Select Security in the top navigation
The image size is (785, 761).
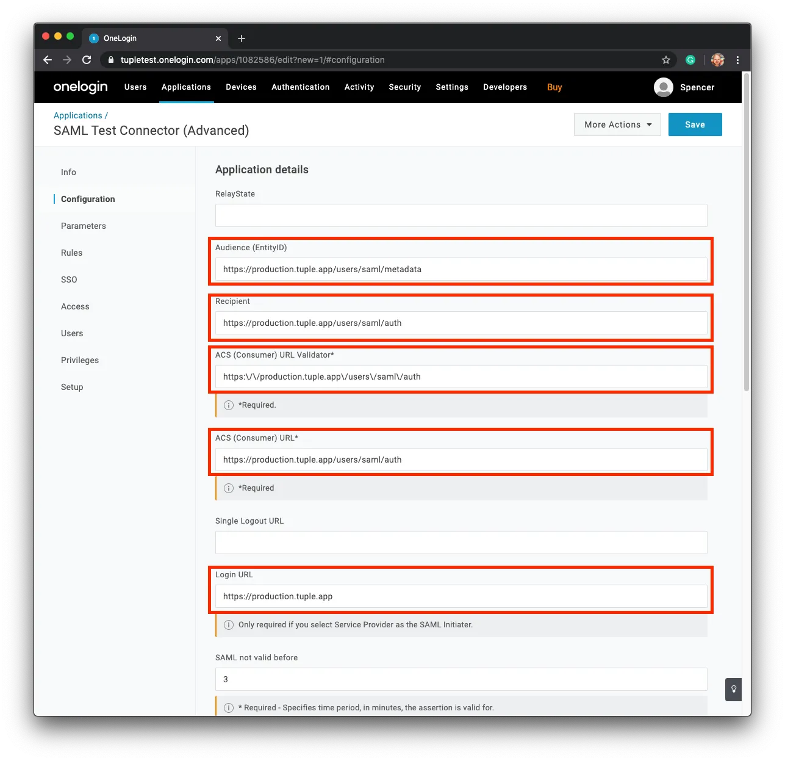click(404, 87)
